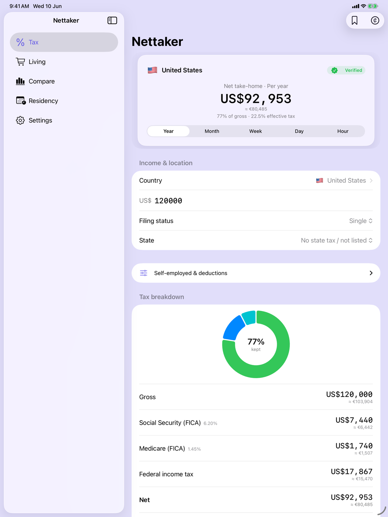This screenshot has height=517, width=388.
Task: Open the Tax sidebar item
Action: click(x=64, y=42)
